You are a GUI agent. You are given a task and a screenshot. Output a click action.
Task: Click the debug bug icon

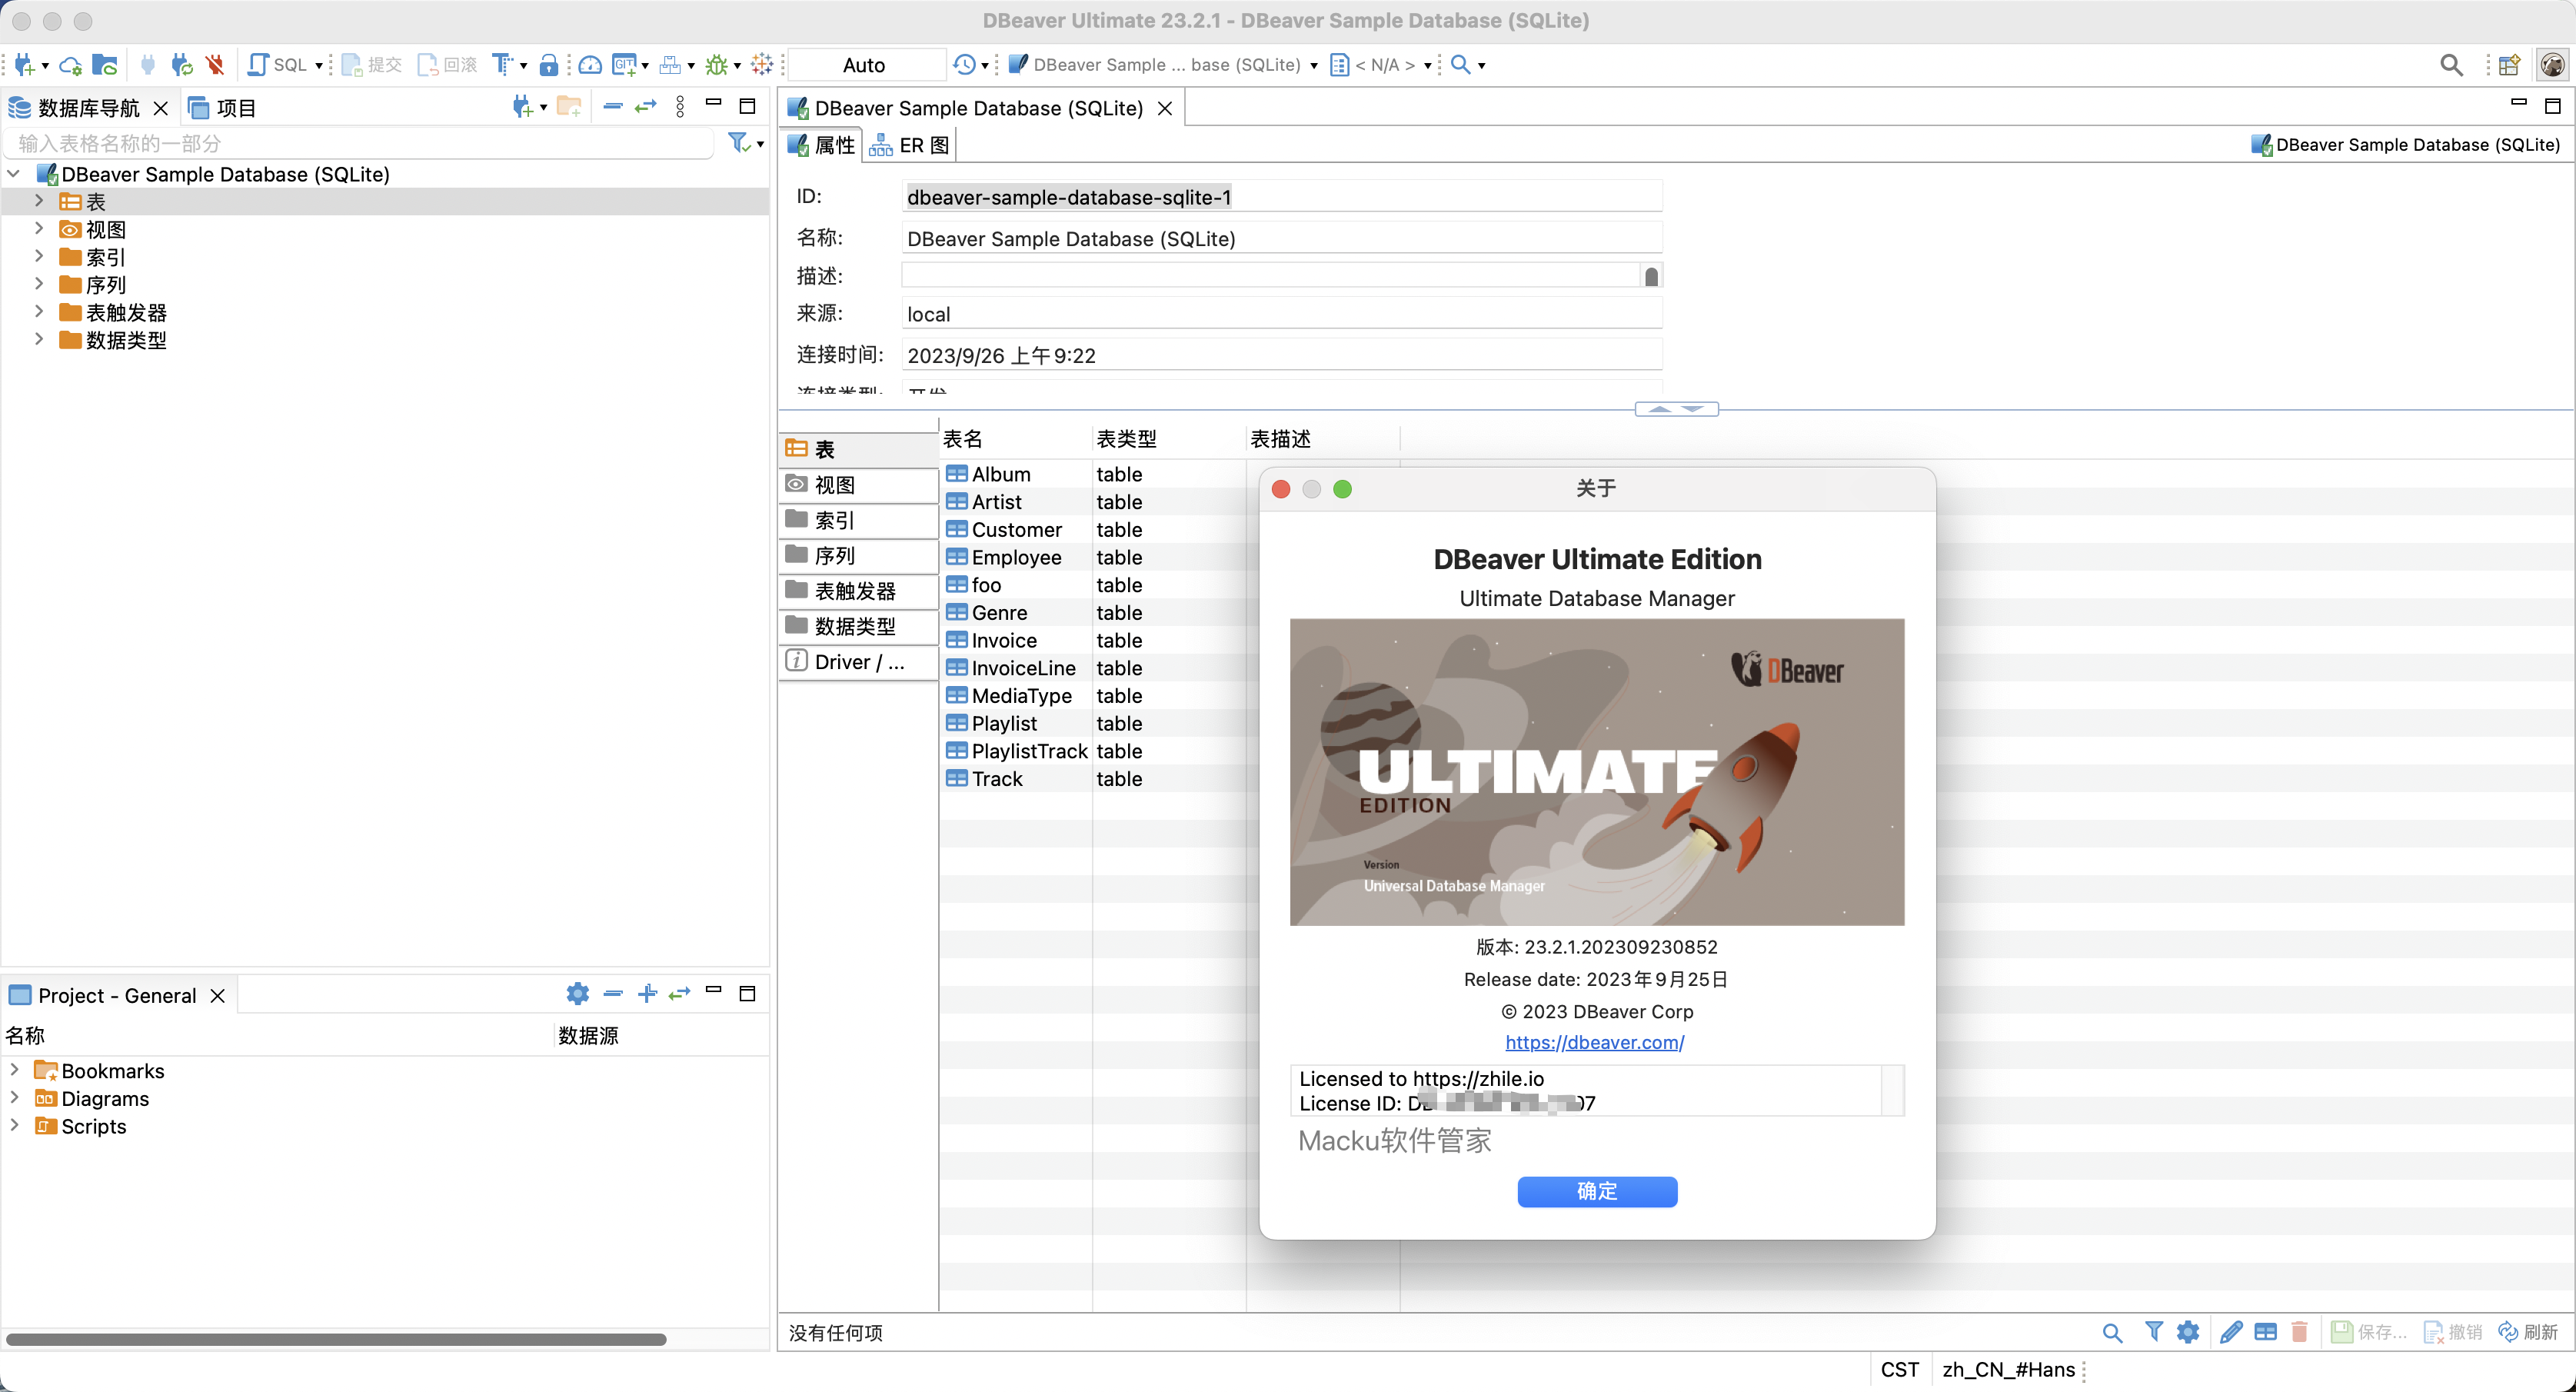point(716,65)
